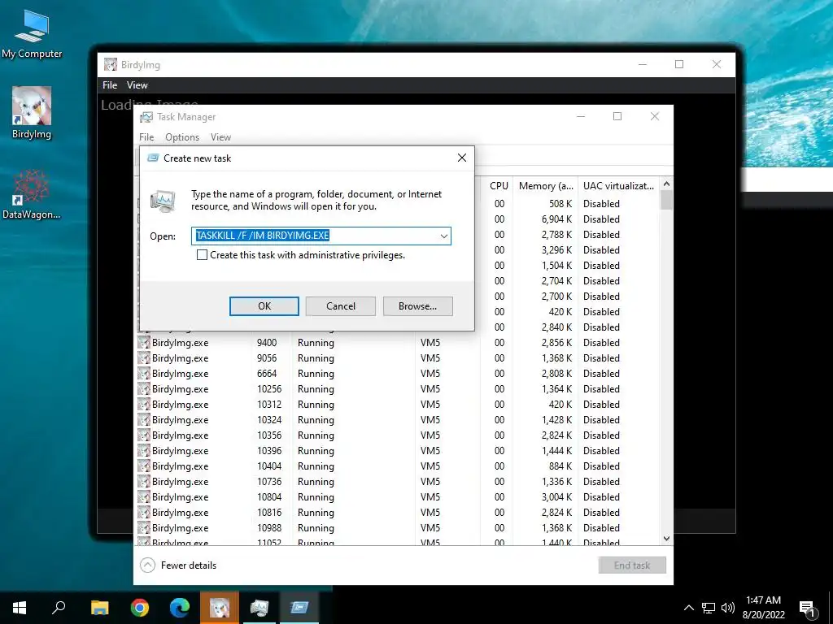This screenshot has width=833, height=624.
Task: Select PID 10988 cell
Action: [269, 528]
